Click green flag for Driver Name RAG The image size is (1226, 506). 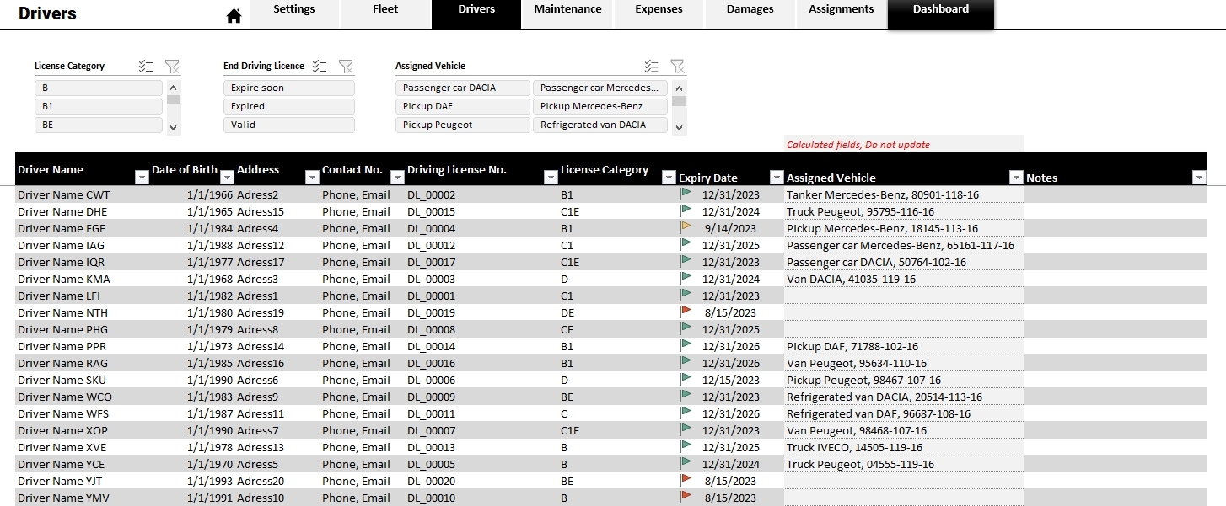(x=686, y=362)
